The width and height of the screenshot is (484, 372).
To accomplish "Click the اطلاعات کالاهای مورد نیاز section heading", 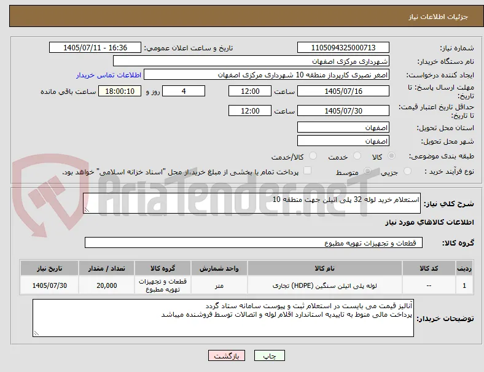I will point(429,222).
